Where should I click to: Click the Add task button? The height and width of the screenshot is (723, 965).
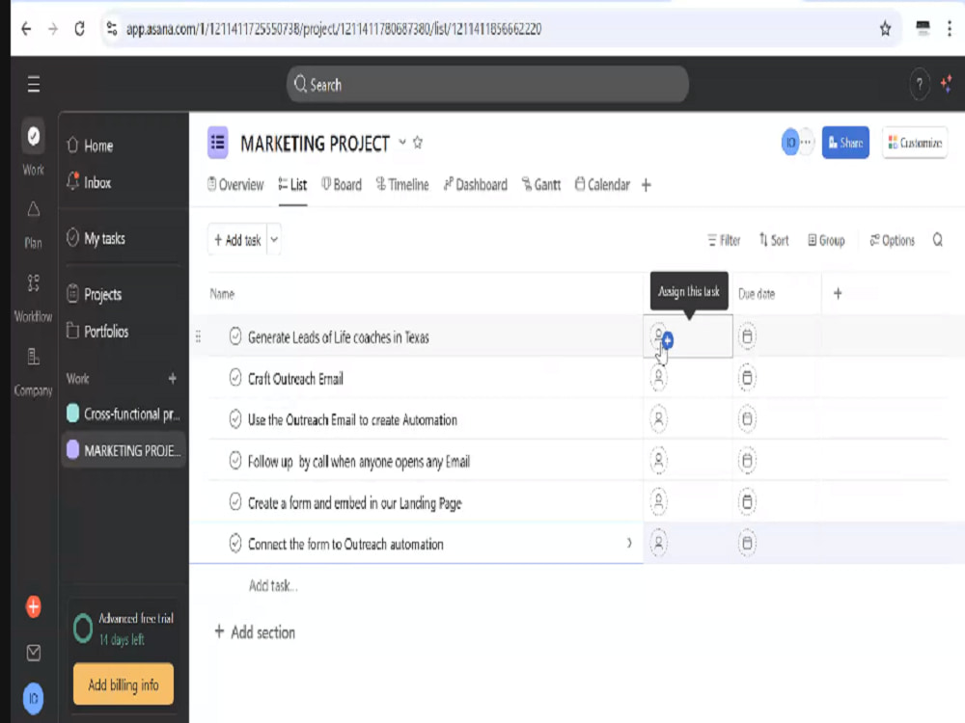click(x=237, y=240)
